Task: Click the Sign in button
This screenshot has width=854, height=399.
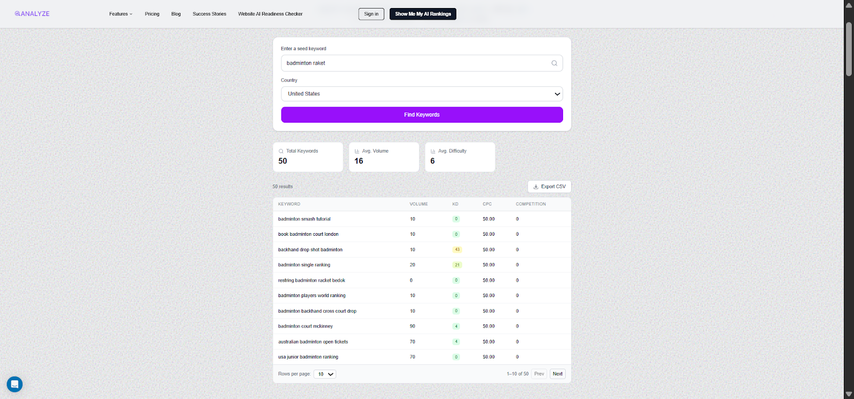Action: tap(371, 14)
